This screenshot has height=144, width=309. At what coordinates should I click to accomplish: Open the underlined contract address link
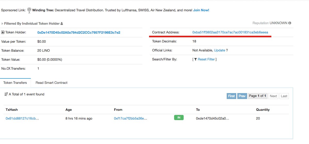pos(230,32)
